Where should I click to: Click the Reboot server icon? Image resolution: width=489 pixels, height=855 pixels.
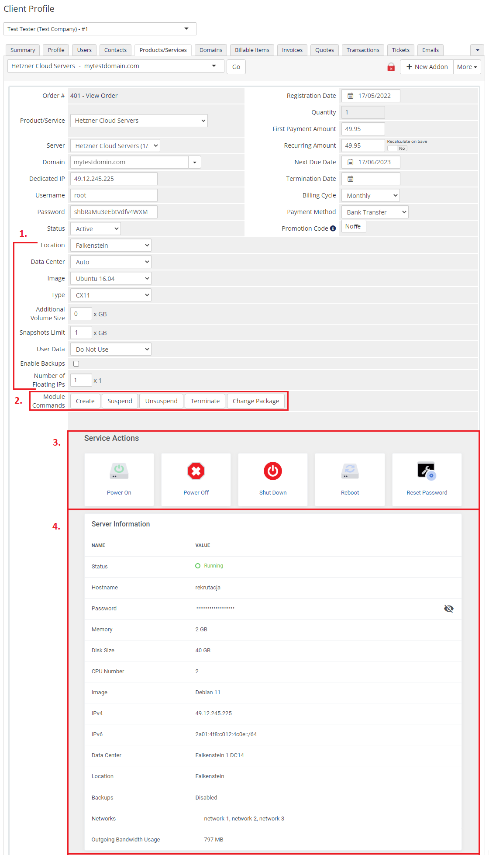(x=350, y=471)
